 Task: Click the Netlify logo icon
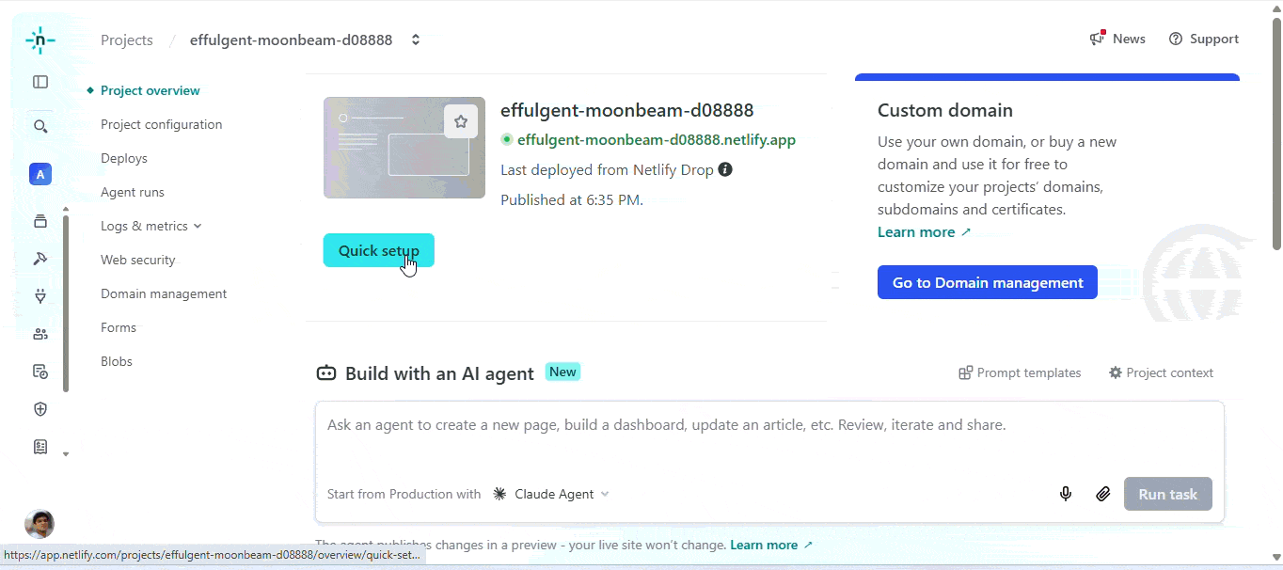click(x=40, y=40)
